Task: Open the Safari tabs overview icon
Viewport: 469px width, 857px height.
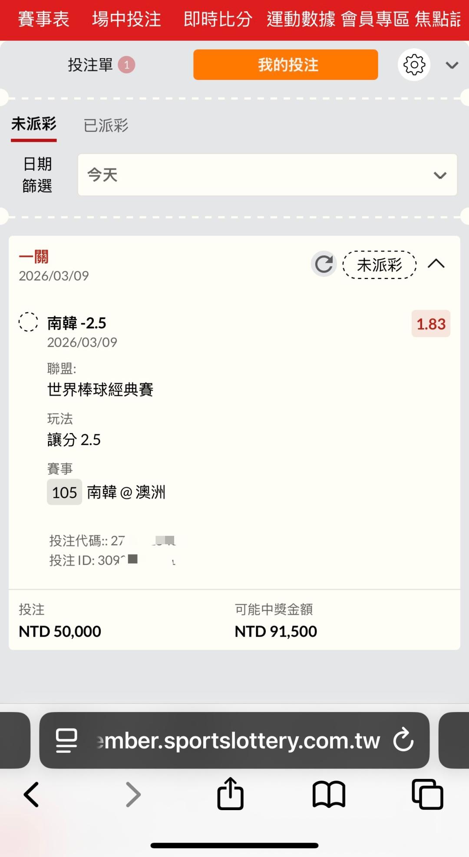Action: pos(427,794)
